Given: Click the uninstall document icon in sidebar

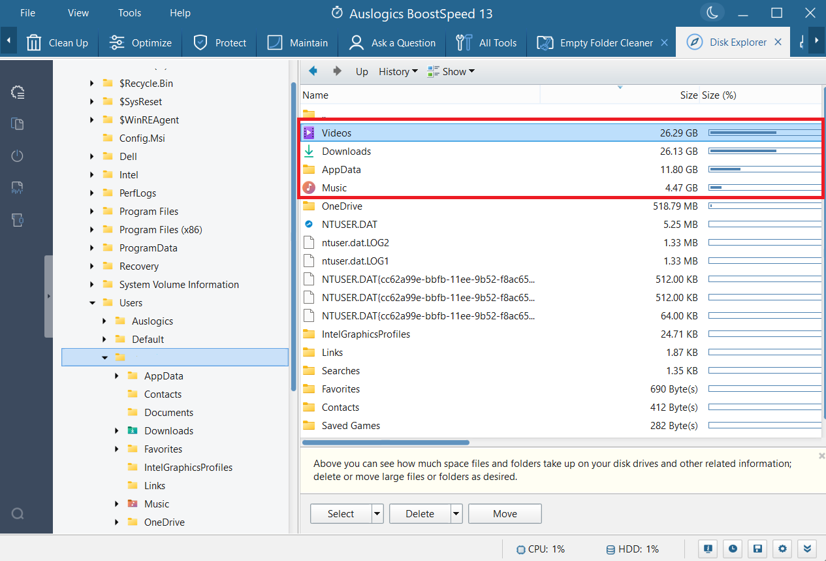Looking at the screenshot, I should point(18,220).
